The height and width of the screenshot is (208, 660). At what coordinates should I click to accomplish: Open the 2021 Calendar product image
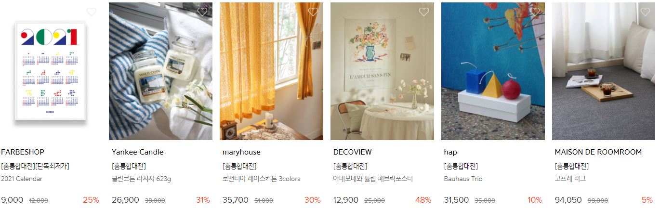(x=50, y=71)
